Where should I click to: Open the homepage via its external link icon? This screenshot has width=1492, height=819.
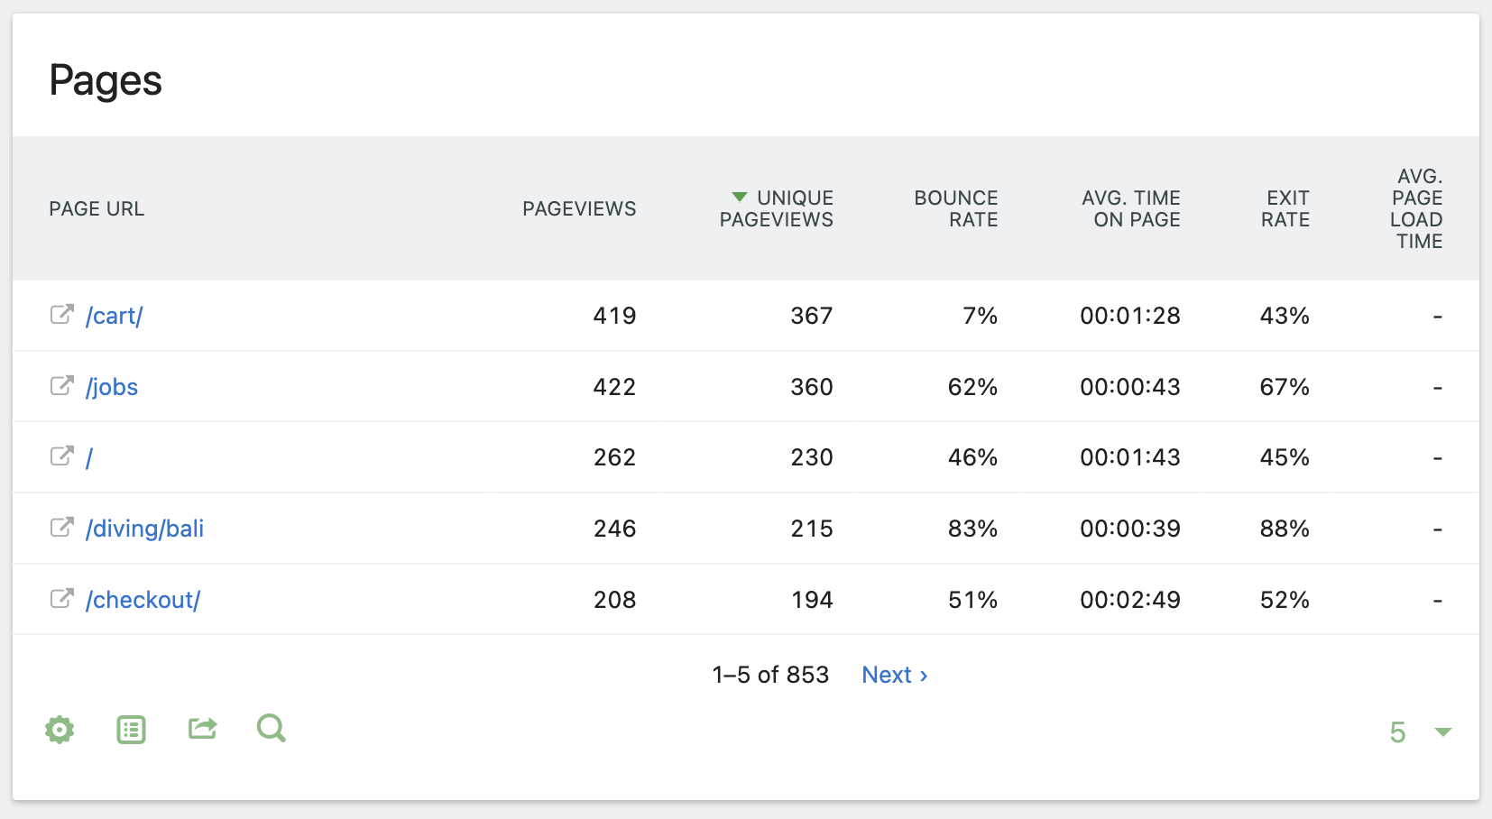click(x=61, y=456)
